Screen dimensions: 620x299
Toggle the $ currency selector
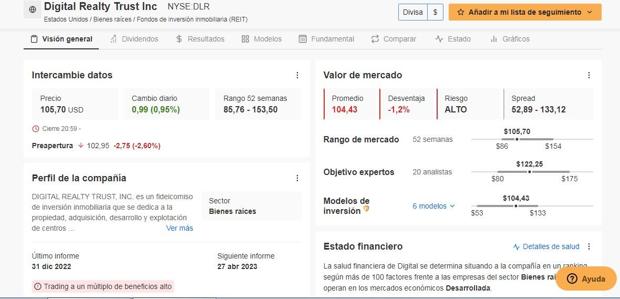(436, 12)
